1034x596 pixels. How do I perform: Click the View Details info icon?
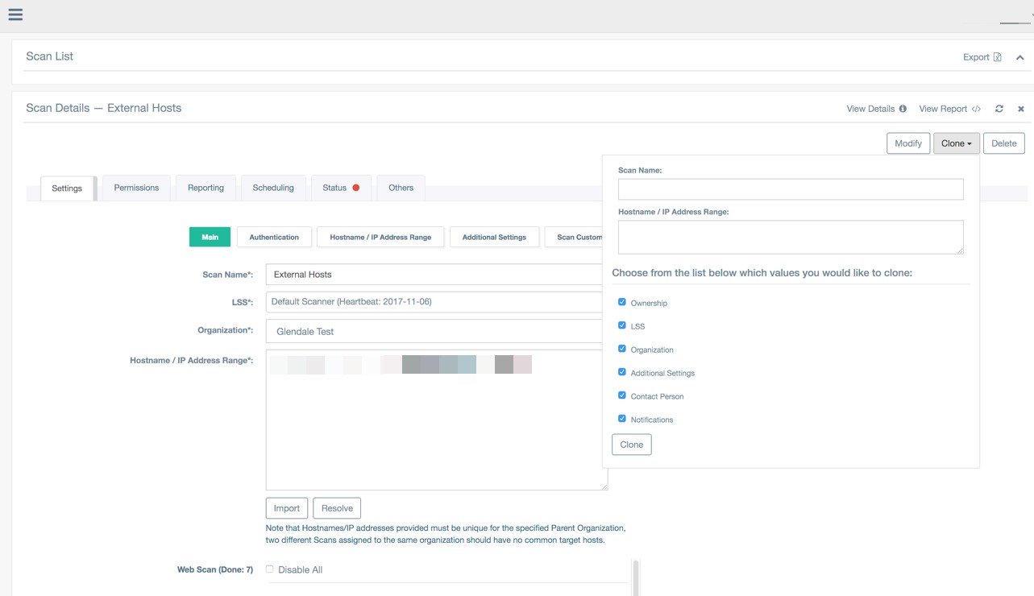tap(903, 109)
